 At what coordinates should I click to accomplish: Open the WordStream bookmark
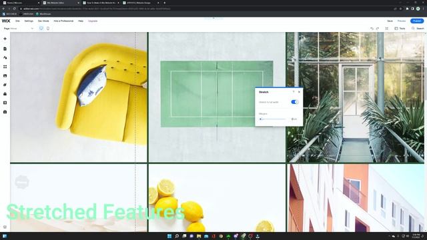[x=43, y=14]
